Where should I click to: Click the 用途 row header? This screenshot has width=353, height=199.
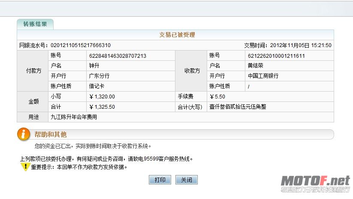[x=33, y=117]
